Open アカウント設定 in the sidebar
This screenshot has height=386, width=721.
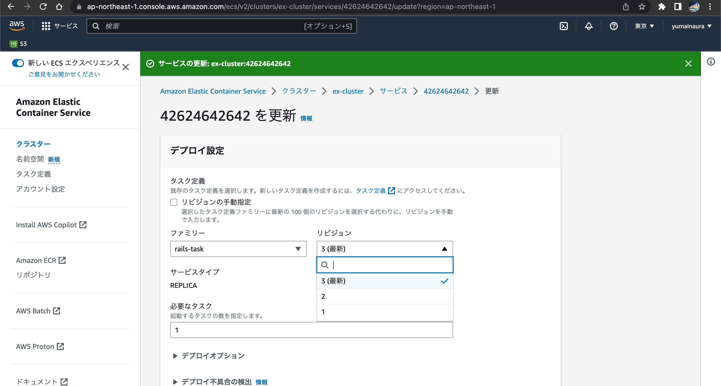(x=41, y=189)
